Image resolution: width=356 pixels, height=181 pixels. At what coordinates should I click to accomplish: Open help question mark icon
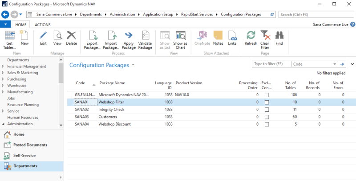[352, 24]
